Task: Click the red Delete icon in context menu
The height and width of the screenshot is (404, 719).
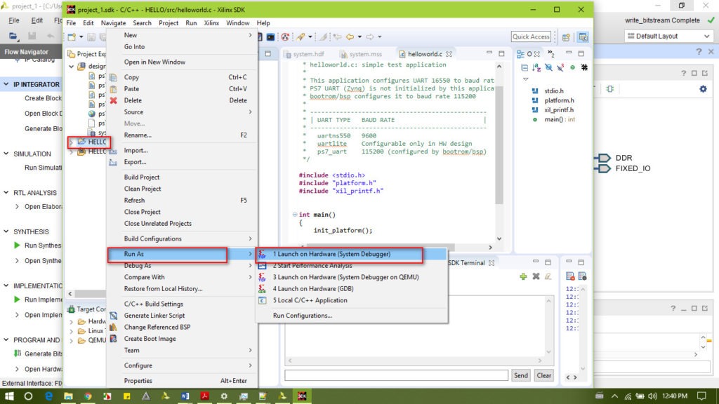Action: [x=114, y=100]
